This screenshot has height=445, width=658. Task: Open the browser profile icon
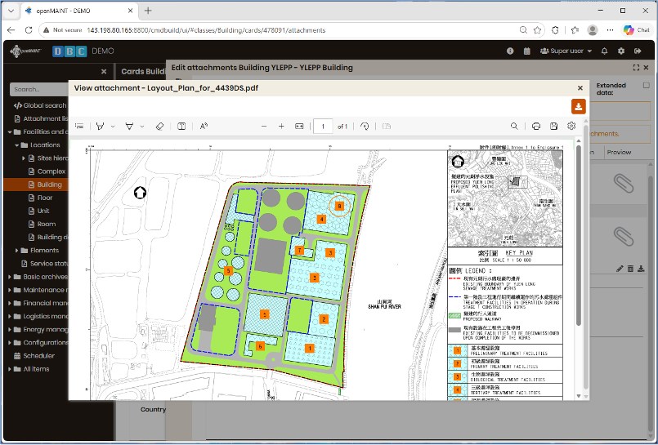click(593, 30)
